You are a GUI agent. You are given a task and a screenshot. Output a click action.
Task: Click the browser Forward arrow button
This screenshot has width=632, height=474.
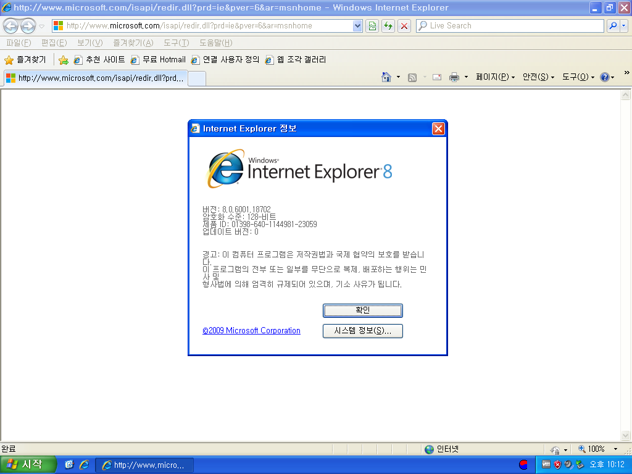tap(28, 26)
